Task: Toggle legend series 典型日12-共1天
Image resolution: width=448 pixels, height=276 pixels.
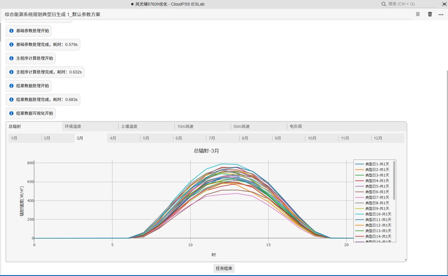Action: click(x=373, y=225)
